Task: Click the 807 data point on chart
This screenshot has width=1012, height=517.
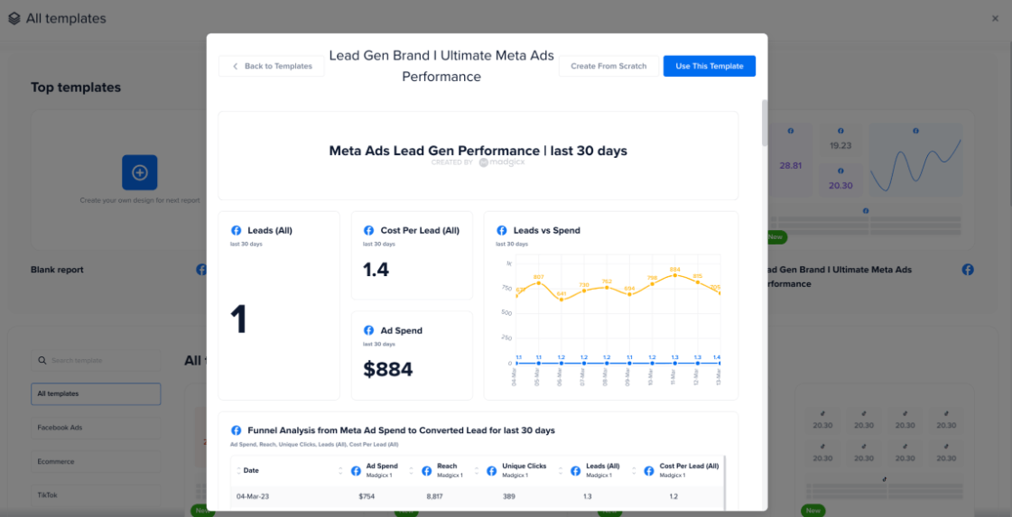Action: point(539,283)
